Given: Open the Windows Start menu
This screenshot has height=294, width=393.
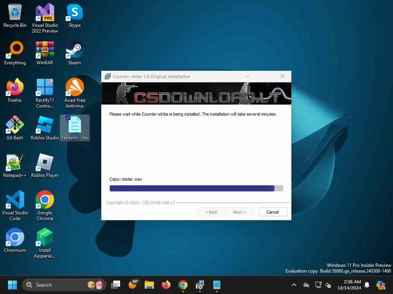Looking at the screenshot, I should click(12, 285).
